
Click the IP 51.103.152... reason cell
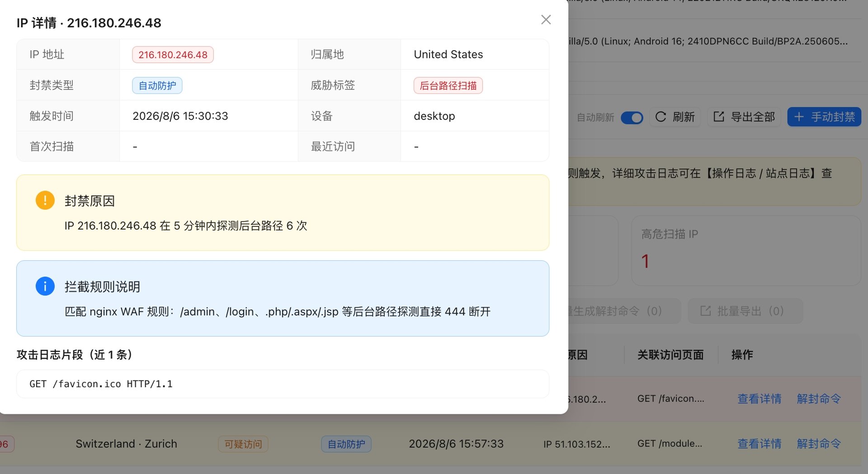click(577, 444)
